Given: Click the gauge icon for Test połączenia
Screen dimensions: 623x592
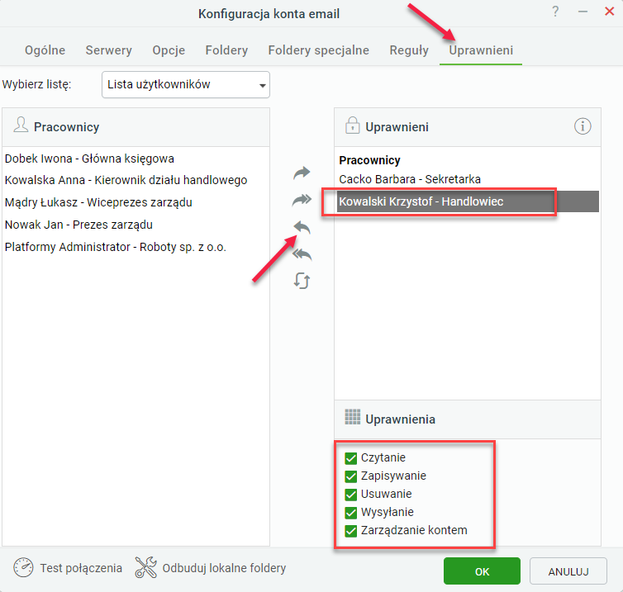Looking at the screenshot, I should point(23,567).
